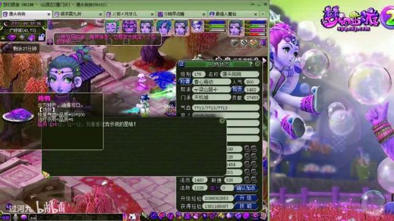Click the 确认加点 confirm points button
This screenshot has width=394, height=221.
(246, 188)
